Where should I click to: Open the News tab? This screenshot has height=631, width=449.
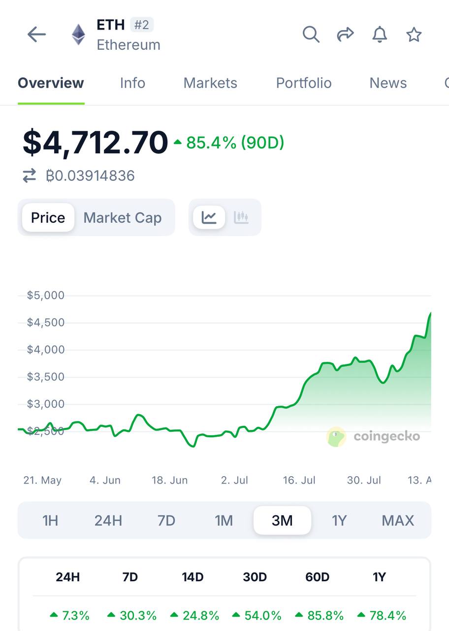(x=388, y=83)
